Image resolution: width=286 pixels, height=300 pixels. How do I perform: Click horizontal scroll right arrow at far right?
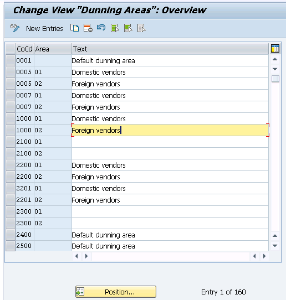point(264,256)
